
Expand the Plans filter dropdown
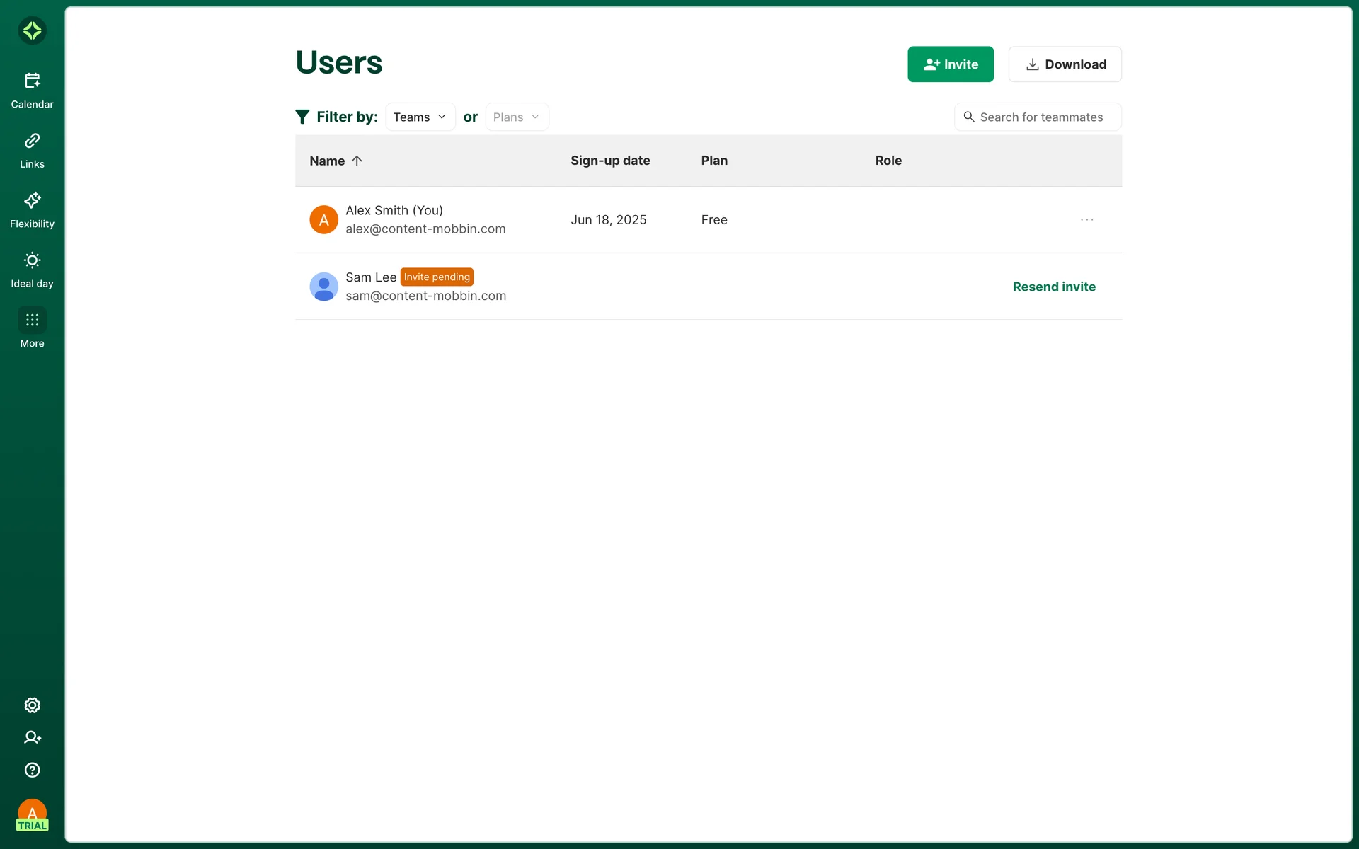click(x=516, y=117)
